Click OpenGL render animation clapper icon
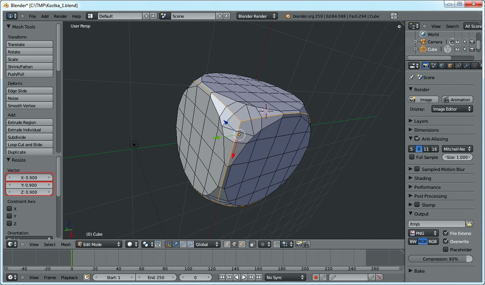The image size is (485, 285). (306, 245)
